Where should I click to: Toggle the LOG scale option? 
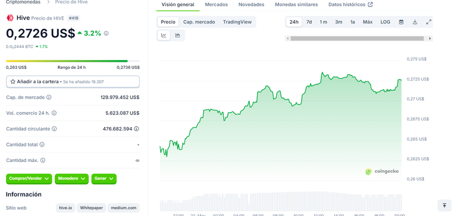point(385,22)
